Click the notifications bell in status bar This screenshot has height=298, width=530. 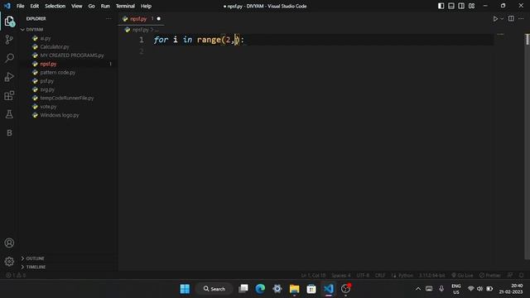(x=521, y=276)
